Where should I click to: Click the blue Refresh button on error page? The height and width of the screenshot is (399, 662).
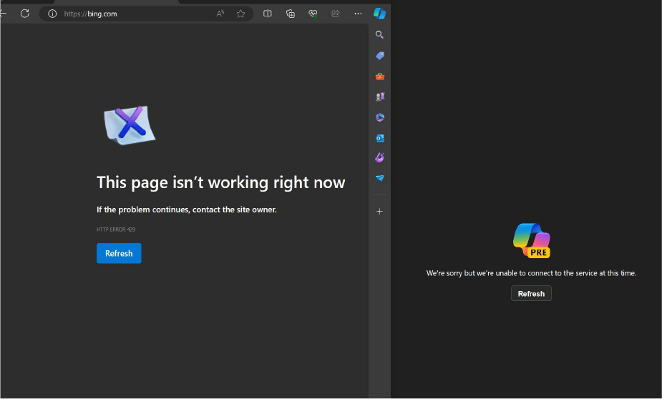coord(119,253)
